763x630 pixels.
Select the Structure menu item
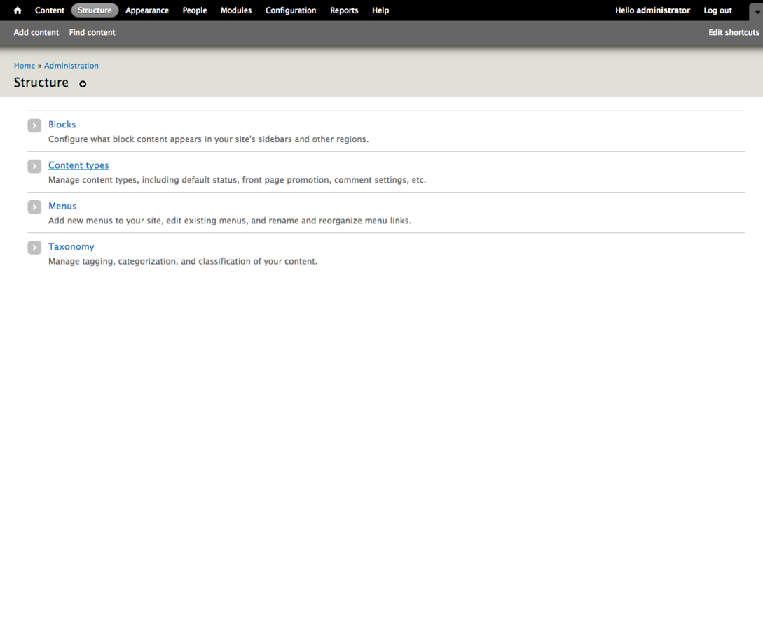(95, 10)
